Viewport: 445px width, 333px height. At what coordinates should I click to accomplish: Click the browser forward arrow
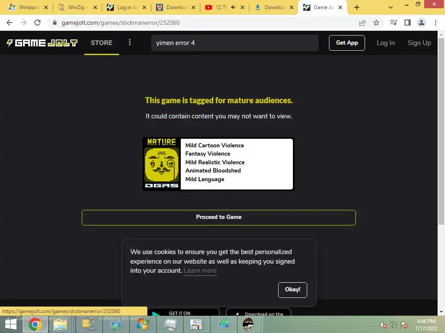tap(23, 23)
